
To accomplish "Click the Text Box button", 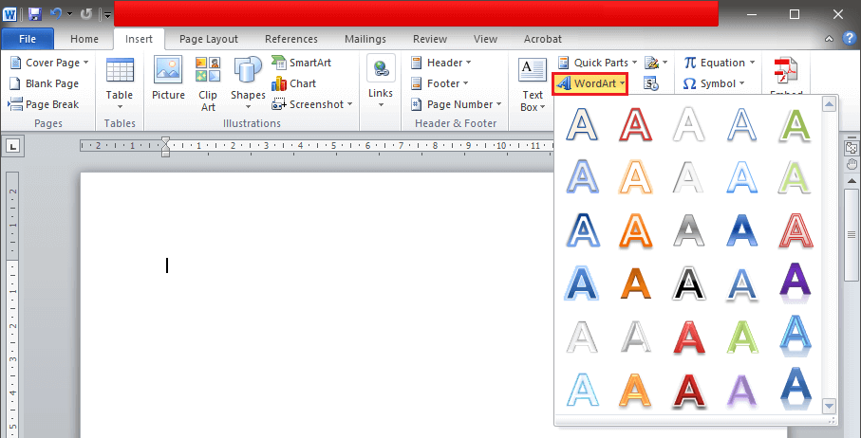I will coord(533,83).
